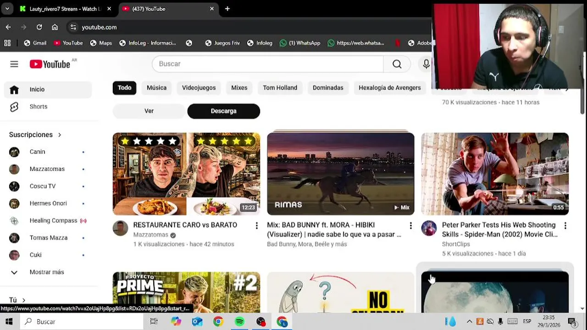The width and height of the screenshot is (587, 330).
Task: Open site information icon beside youtube.com
Action: (73, 27)
